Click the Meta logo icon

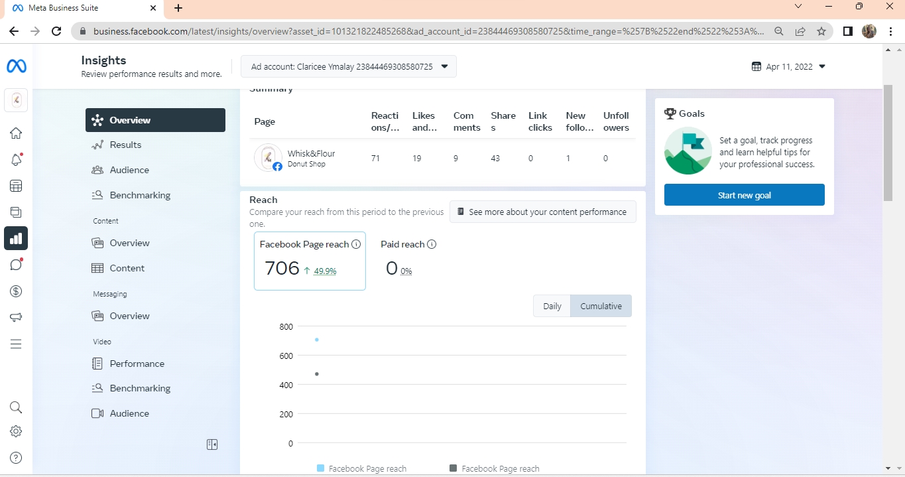click(16, 66)
